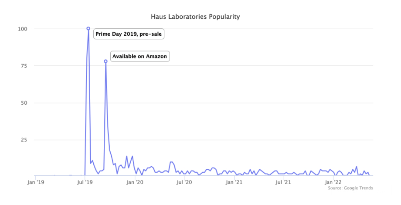Image resolution: width=401 pixels, height=205 pixels.
Task: Click the 100 y-axis label
Action: point(22,29)
